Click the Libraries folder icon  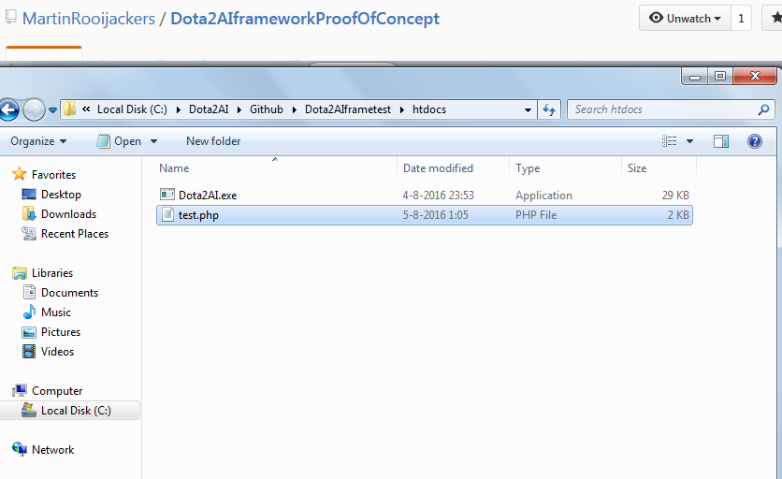click(20, 273)
